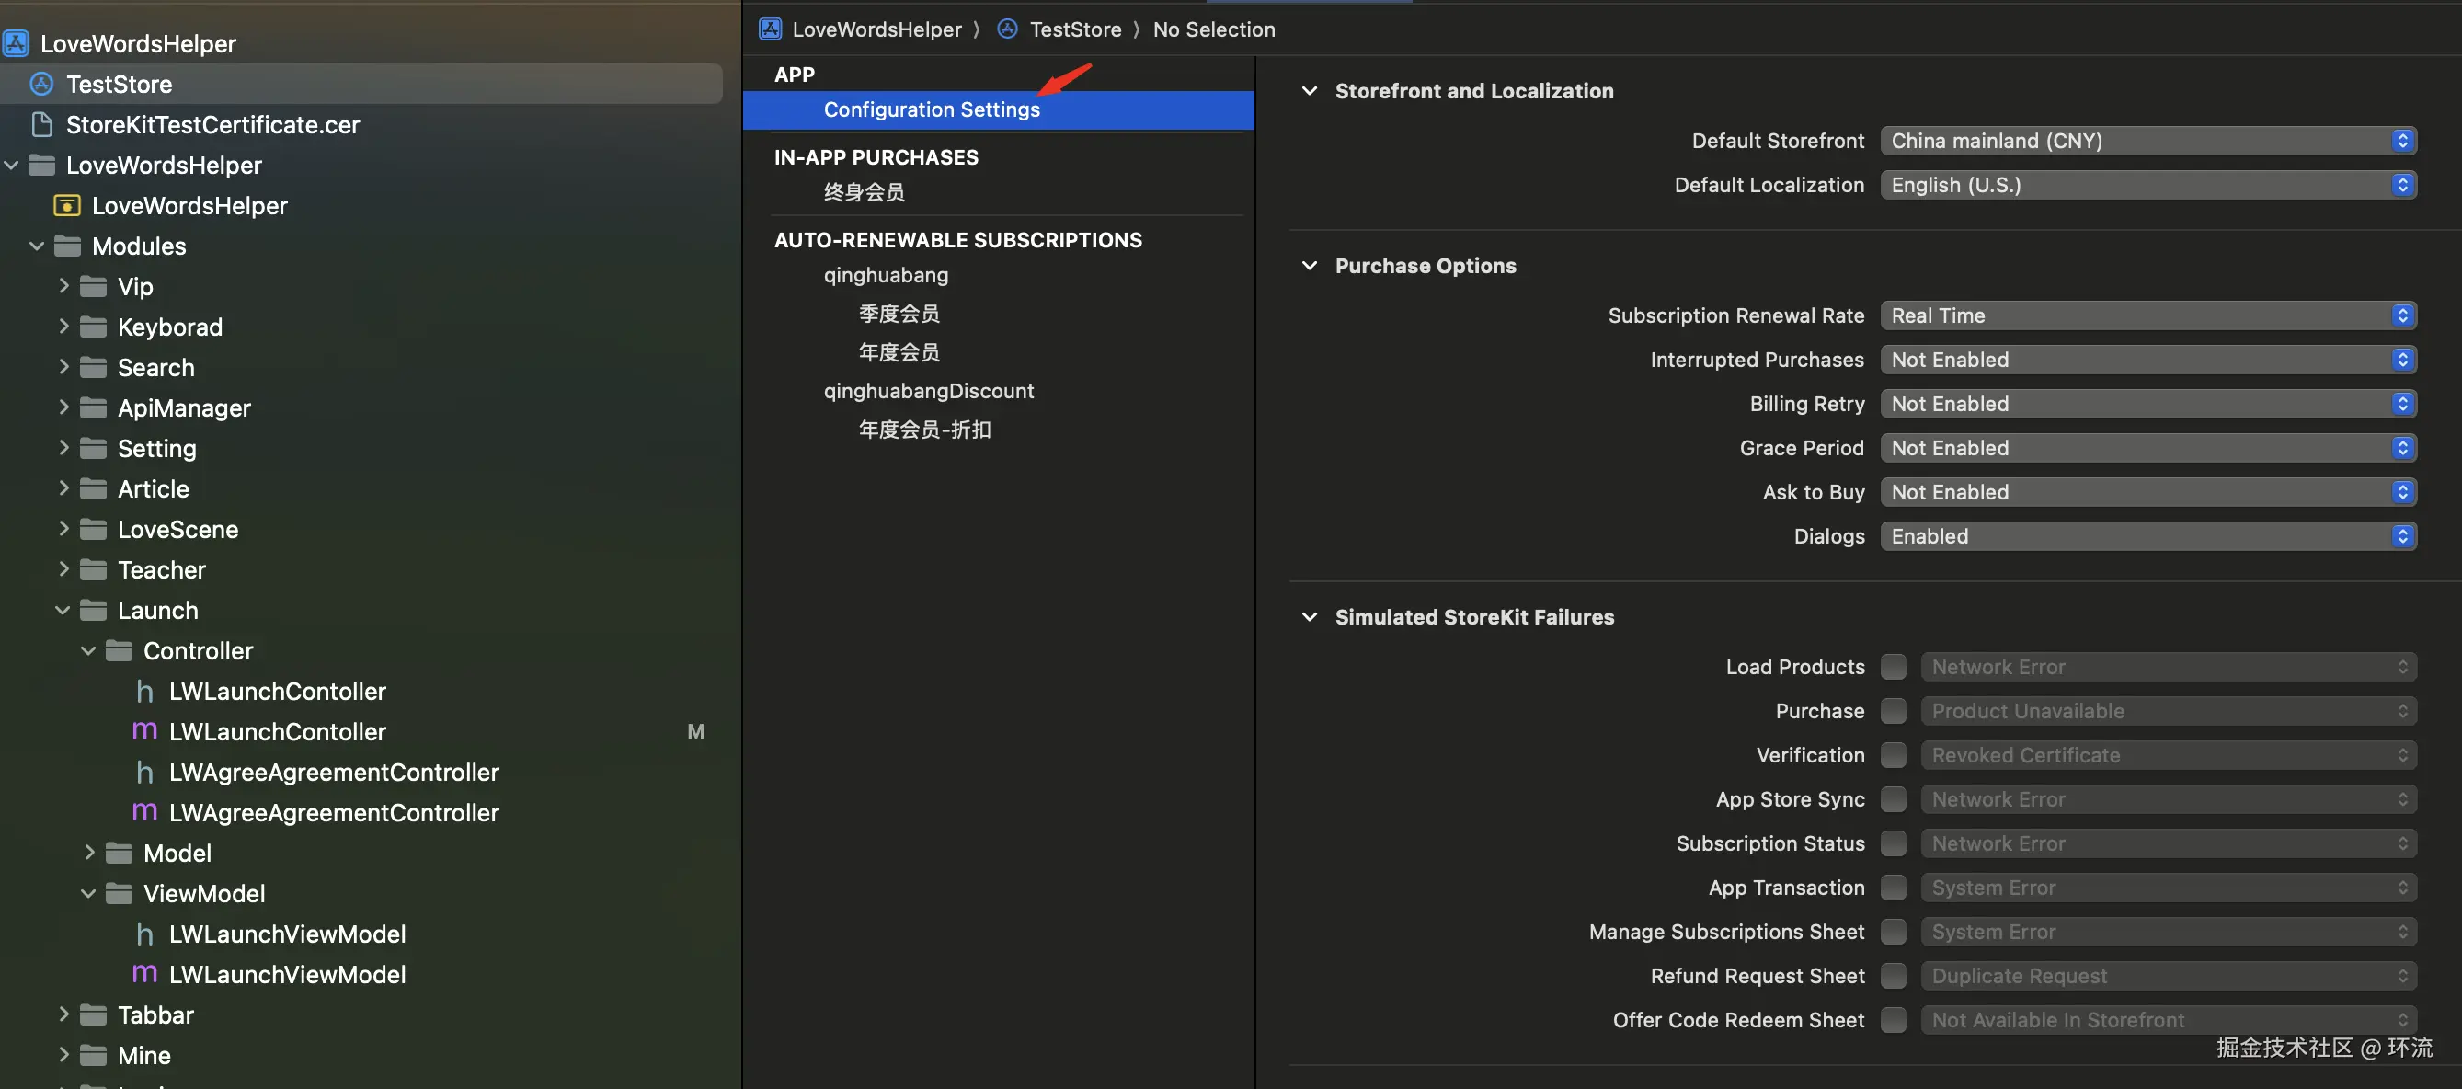
Task: Collapse the Purchase Options section
Action: point(1310,266)
